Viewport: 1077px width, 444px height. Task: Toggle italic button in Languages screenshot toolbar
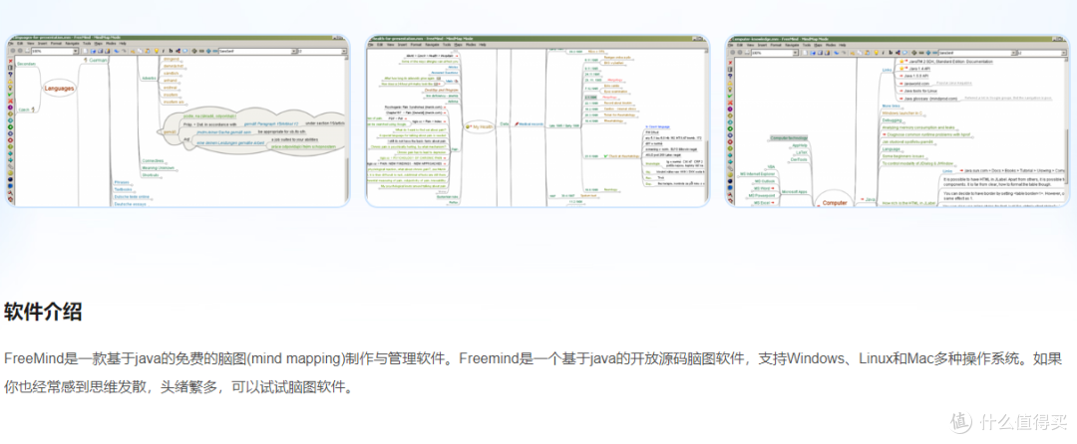[x=164, y=51]
